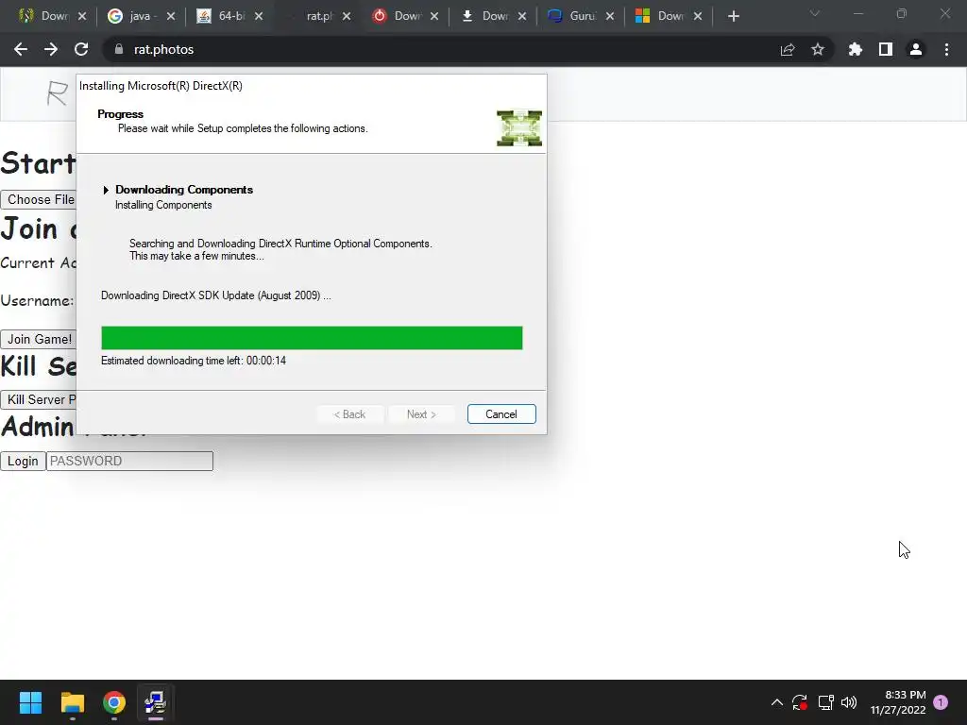Click the Installing Components step text
The image size is (967, 725).
(163, 205)
